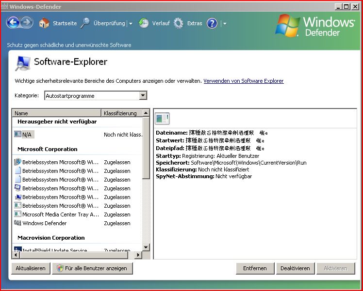Click the Aktualisieren button
363x291 pixels.
[31, 268]
